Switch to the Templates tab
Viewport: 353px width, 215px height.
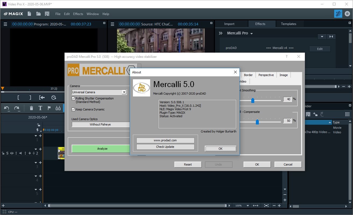coord(289,24)
